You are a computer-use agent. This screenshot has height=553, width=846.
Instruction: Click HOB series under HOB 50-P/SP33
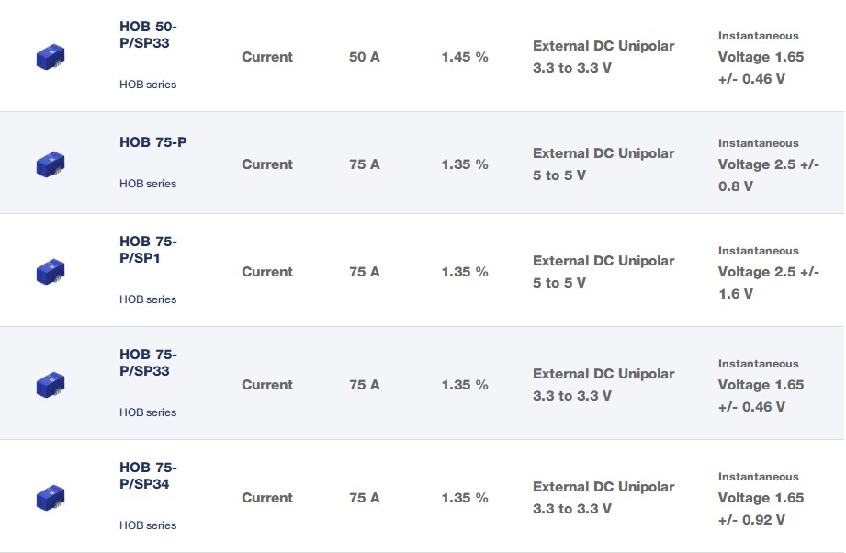[x=148, y=85]
